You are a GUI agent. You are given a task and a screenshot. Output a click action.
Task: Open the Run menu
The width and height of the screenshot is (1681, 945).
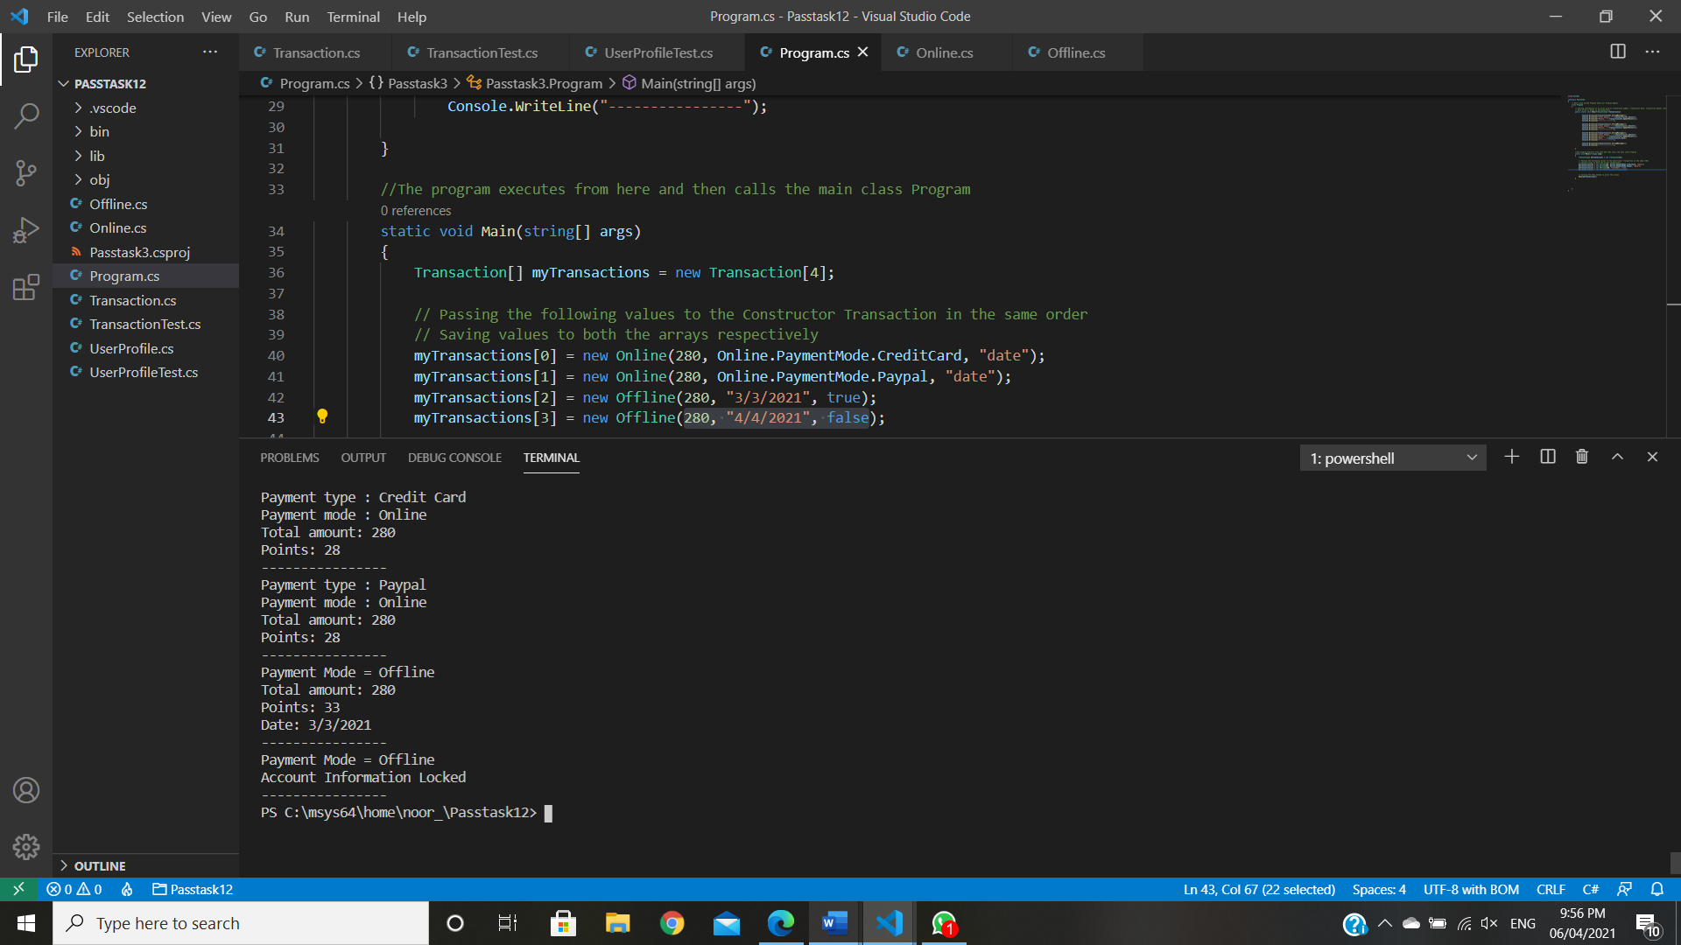[296, 17]
